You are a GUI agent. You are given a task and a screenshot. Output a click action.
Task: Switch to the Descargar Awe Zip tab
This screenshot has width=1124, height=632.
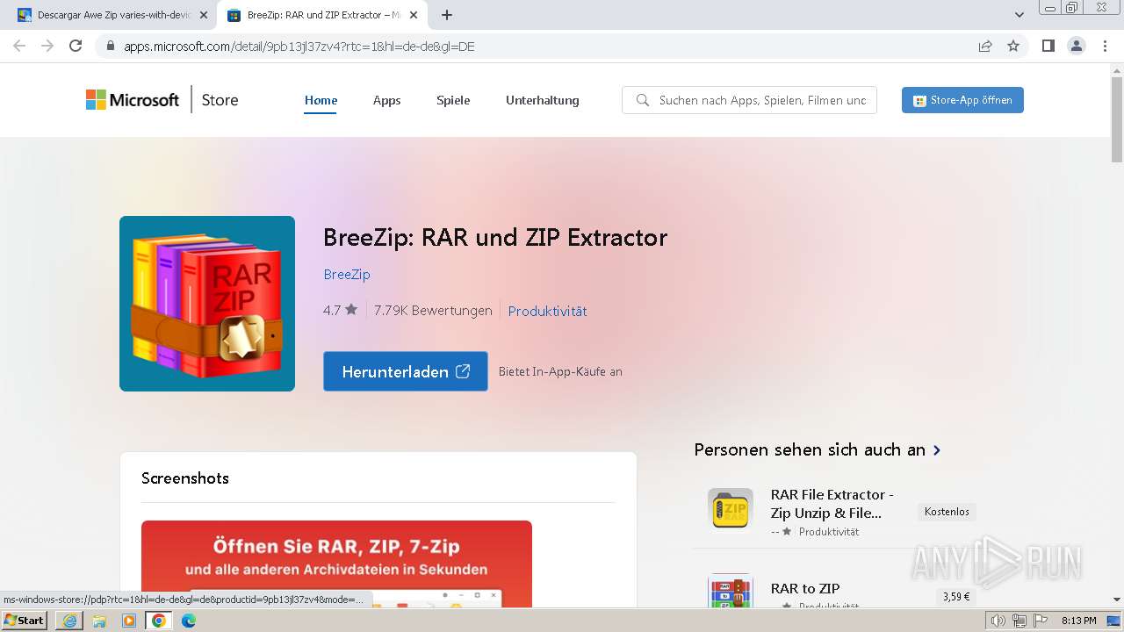(x=112, y=15)
